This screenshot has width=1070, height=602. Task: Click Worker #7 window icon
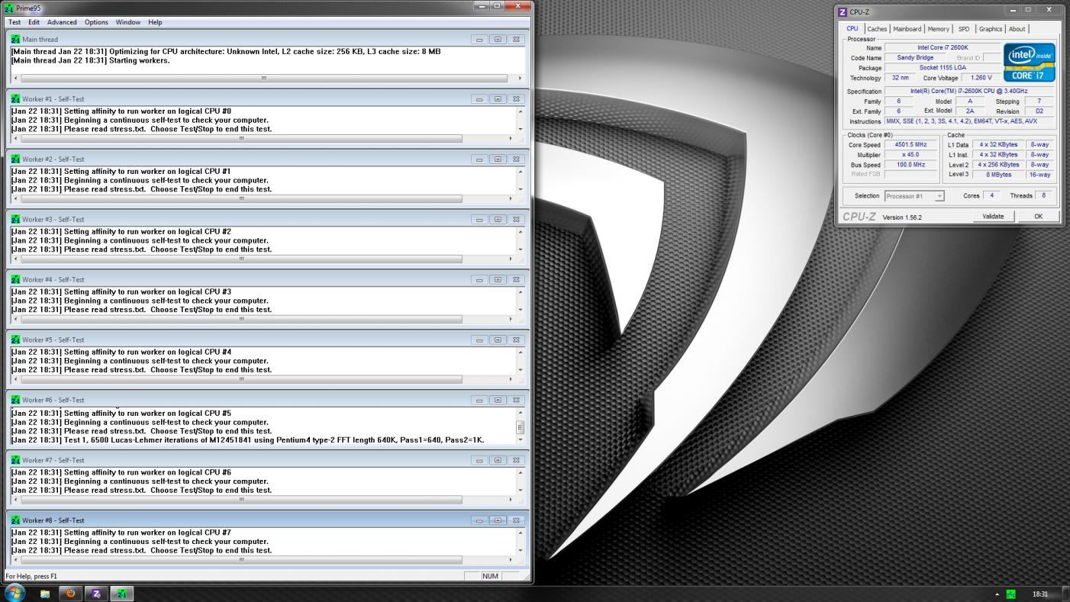pyautogui.click(x=15, y=460)
